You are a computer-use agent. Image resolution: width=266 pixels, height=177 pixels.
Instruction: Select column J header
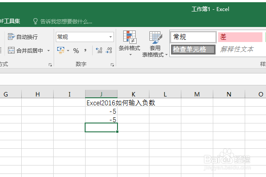[101, 94]
